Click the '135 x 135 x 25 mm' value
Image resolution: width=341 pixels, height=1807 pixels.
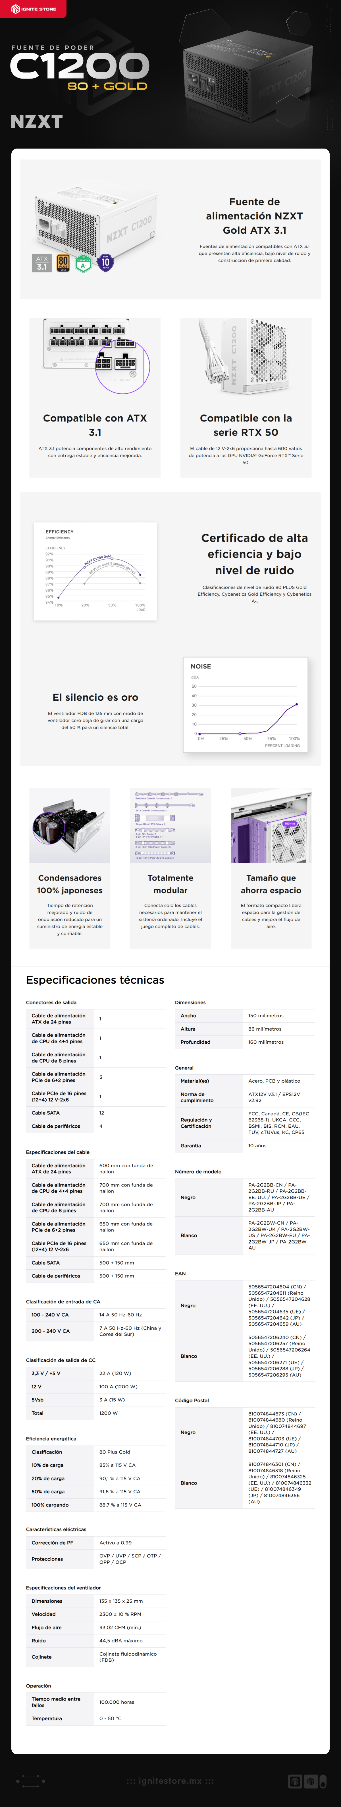pyautogui.click(x=120, y=1601)
